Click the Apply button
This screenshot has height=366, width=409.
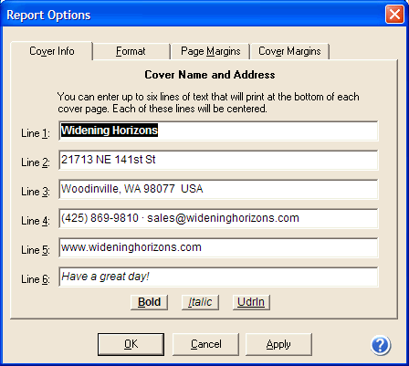(x=278, y=344)
